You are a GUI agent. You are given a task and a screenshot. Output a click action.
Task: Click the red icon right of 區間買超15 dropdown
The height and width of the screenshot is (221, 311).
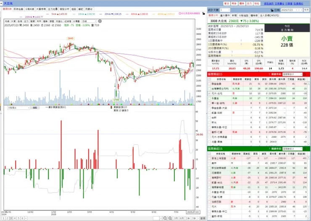(x=305, y=74)
